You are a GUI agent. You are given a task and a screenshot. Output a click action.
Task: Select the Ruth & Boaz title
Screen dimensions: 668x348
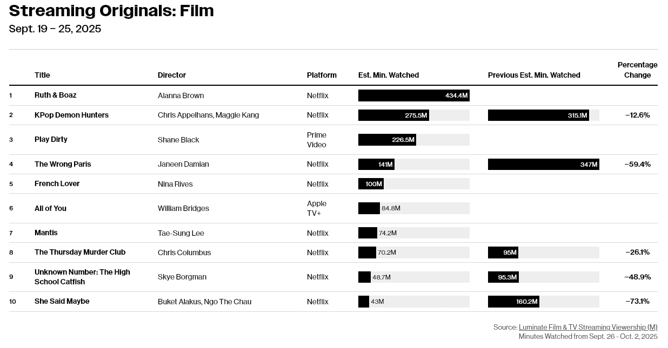click(56, 95)
